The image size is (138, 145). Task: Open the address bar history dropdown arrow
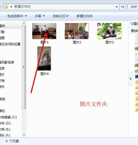[117, 7]
